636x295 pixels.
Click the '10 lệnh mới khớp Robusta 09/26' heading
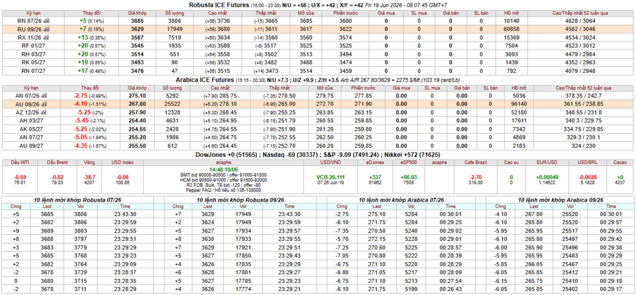pos(240,200)
